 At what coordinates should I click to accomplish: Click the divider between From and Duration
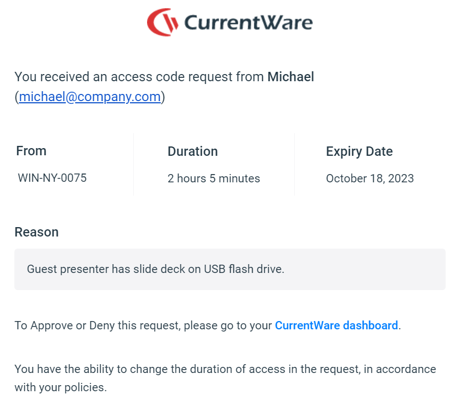tap(133, 164)
